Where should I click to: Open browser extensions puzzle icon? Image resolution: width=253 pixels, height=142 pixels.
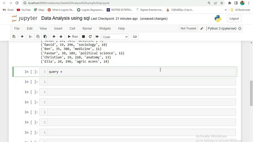(230, 3)
